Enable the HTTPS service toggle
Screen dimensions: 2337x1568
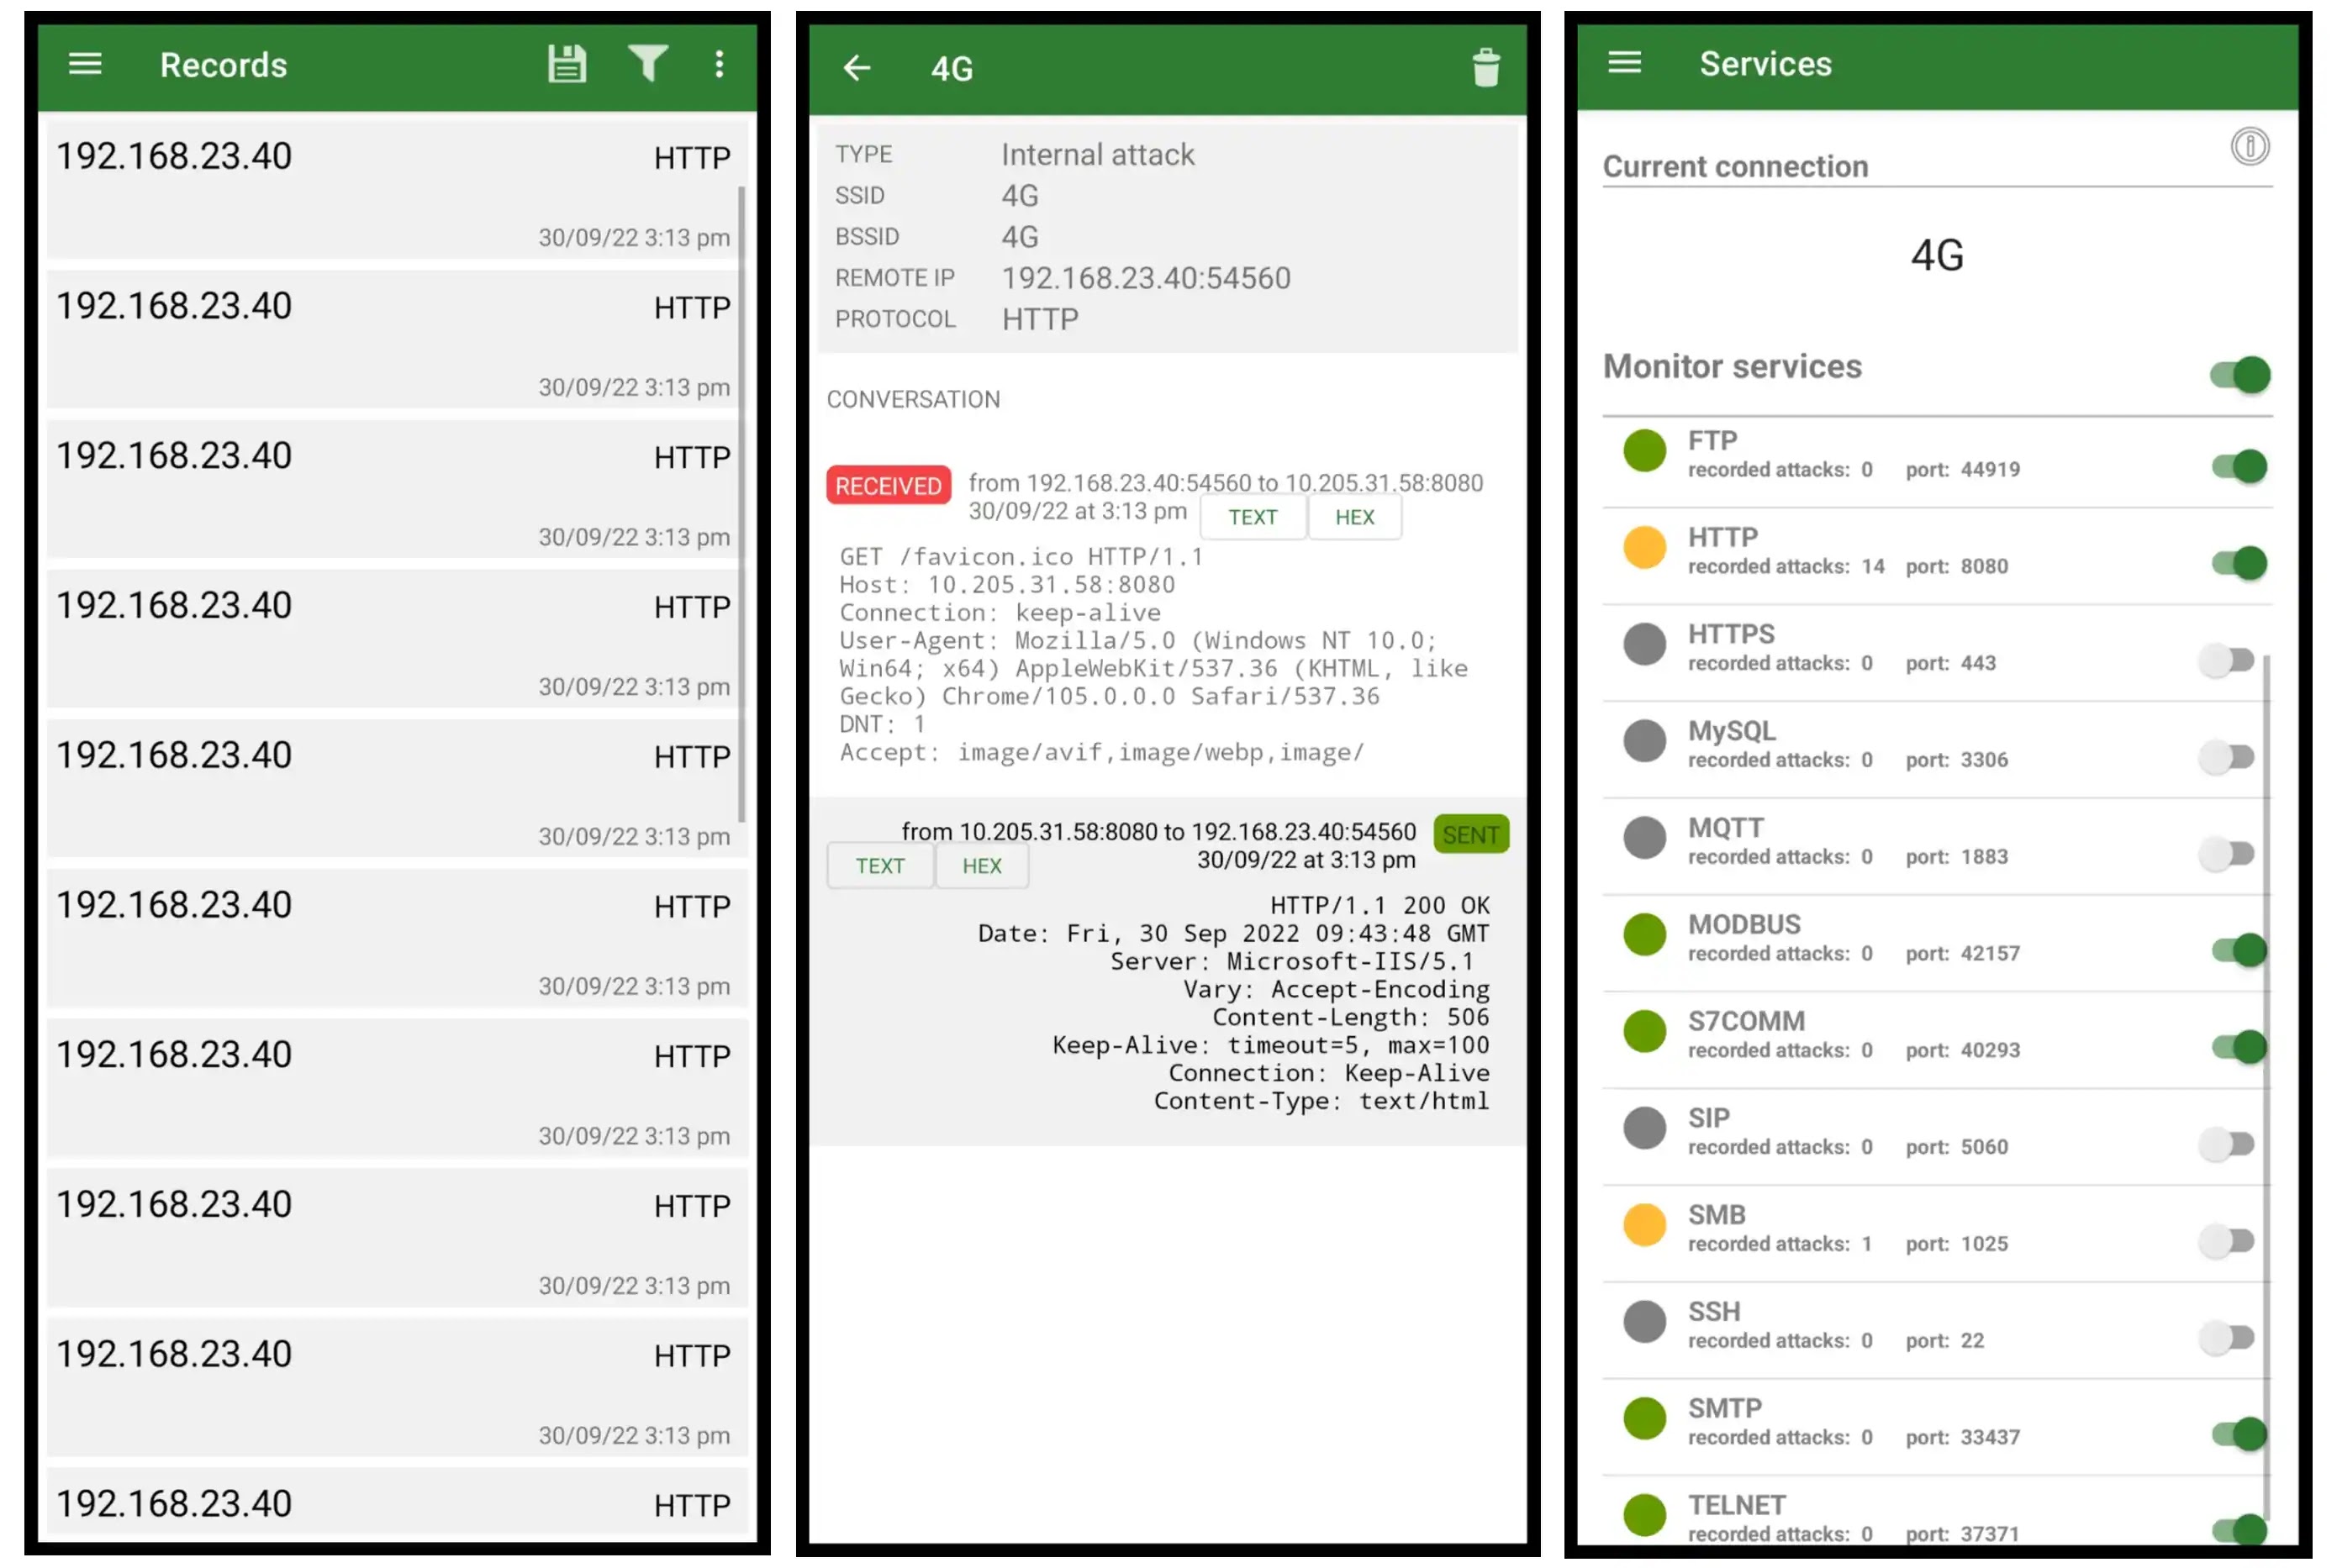tap(2227, 660)
